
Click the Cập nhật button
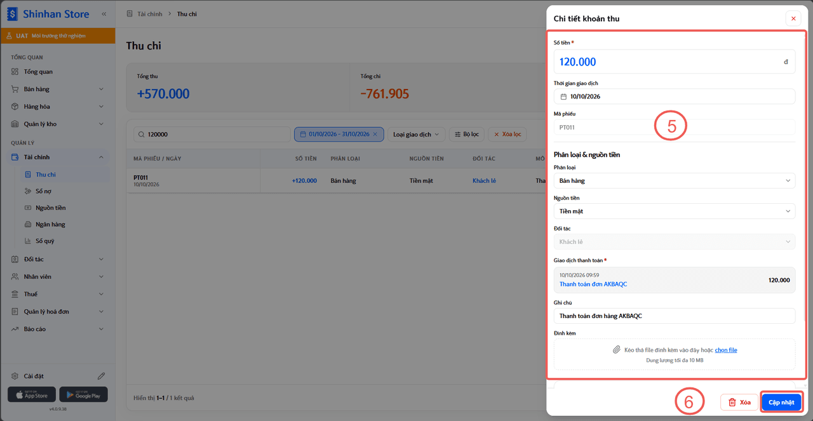(781, 402)
